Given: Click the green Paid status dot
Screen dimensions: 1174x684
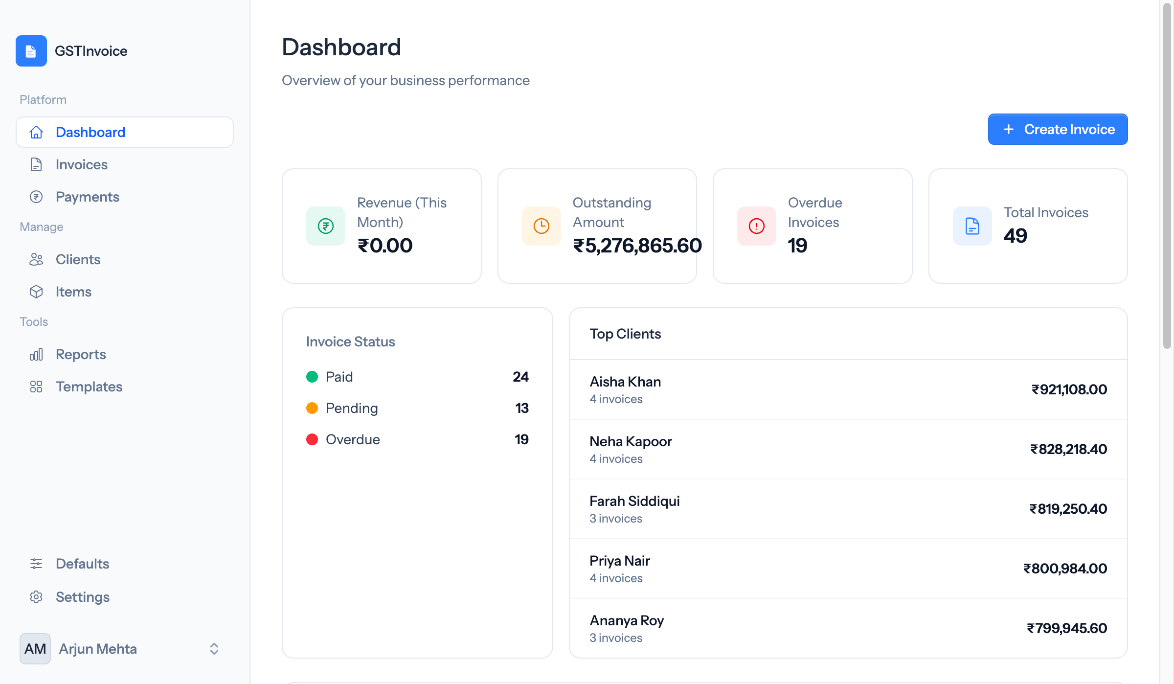Looking at the screenshot, I should (x=312, y=377).
